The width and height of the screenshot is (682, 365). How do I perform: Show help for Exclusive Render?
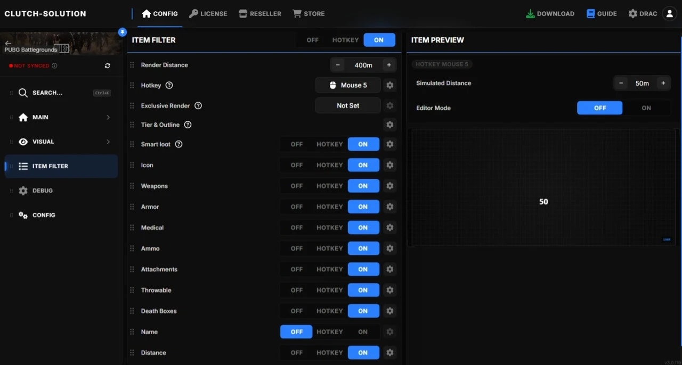tap(198, 105)
